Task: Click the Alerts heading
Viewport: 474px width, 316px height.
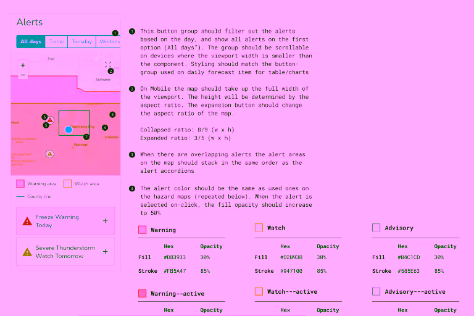Action: pyautogui.click(x=30, y=22)
